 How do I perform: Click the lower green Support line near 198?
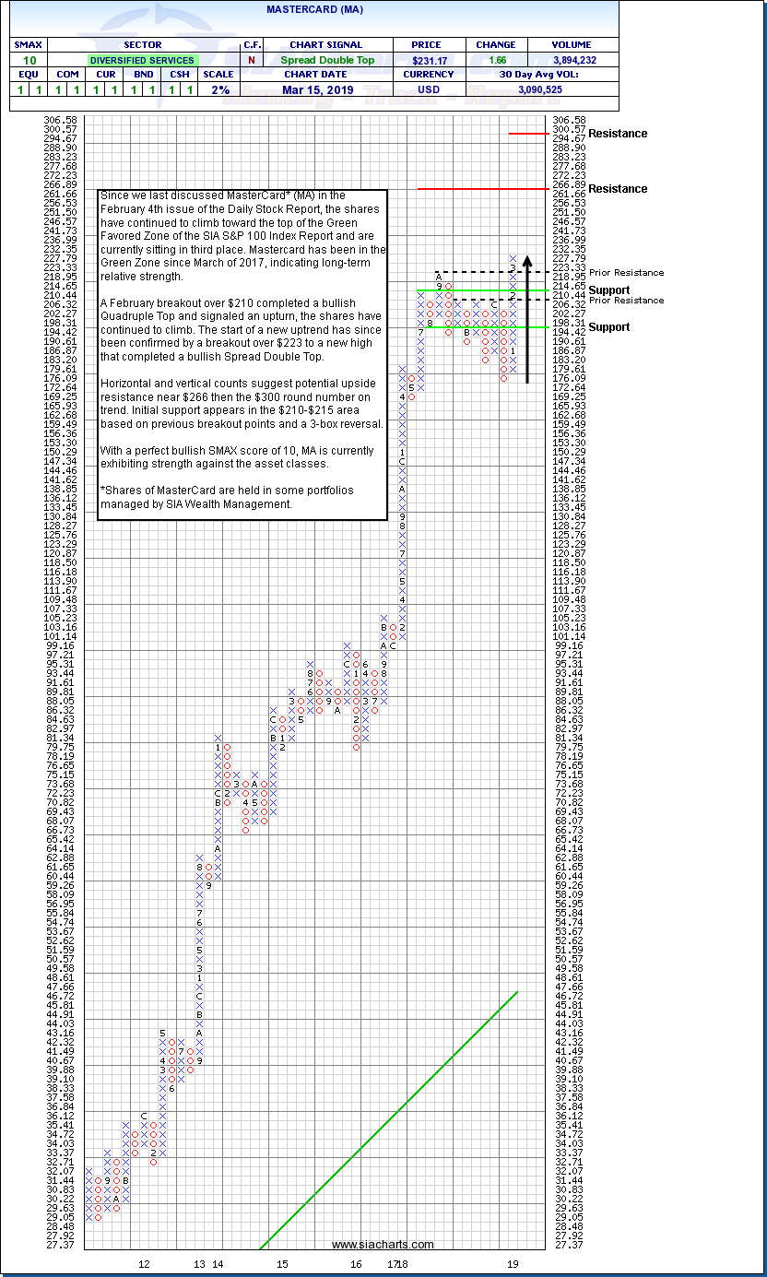pyautogui.click(x=479, y=327)
